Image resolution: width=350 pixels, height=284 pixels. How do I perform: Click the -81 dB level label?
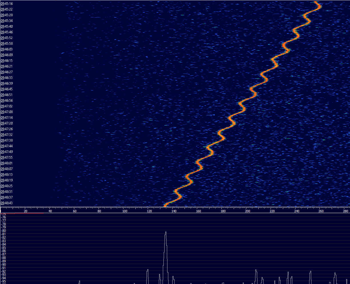click(x=3, y=234)
